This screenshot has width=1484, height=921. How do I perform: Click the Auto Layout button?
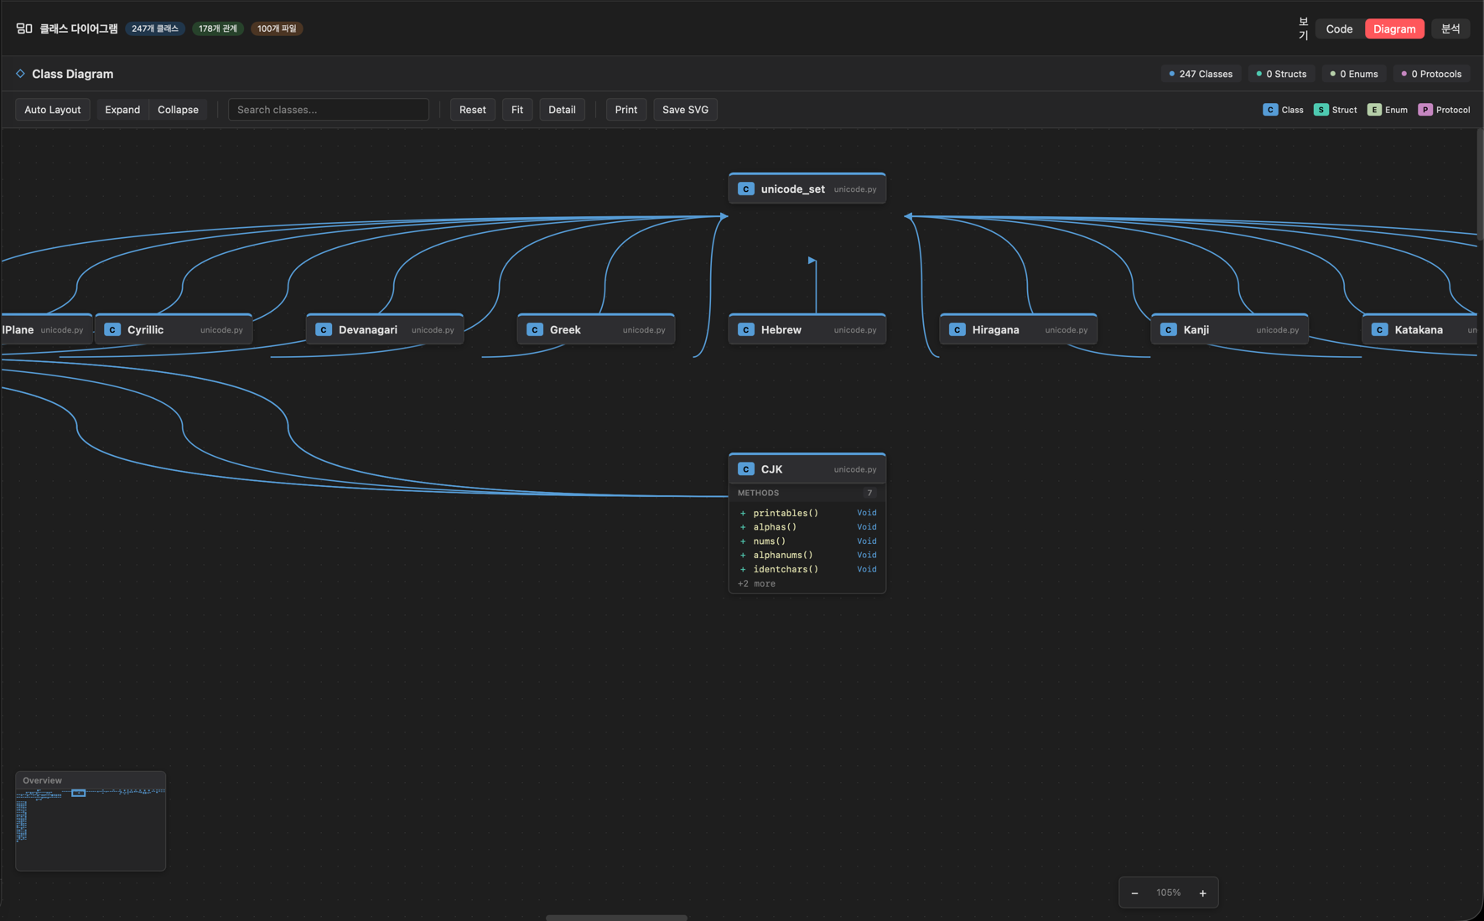click(x=53, y=110)
